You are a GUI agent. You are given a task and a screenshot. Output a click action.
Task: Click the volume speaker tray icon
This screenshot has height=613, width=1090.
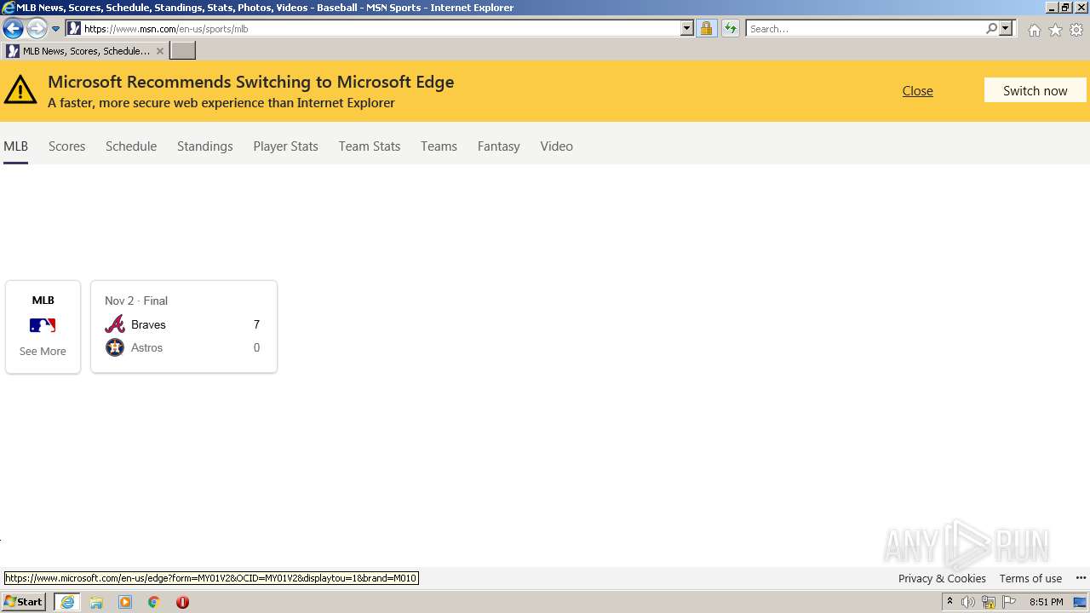968,602
